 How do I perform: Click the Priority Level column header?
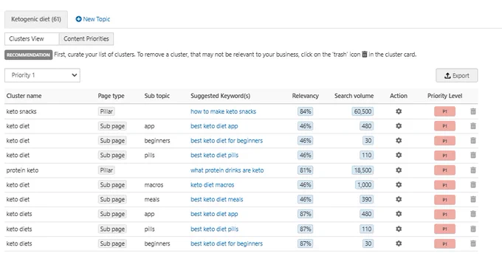(x=444, y=96)
